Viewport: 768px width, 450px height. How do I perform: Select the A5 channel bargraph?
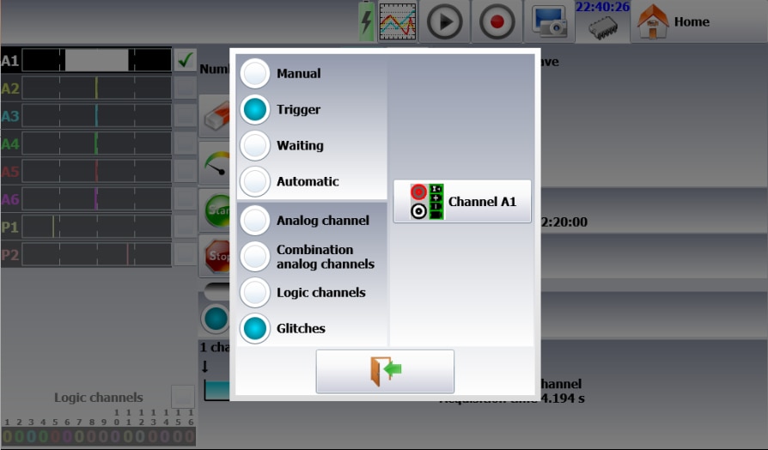tap(97, 172)
